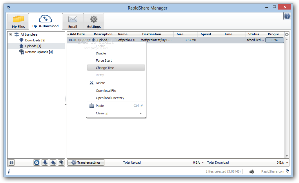Image resolution: width=299 pixels, height=183 pixels.
Task: Click the 18.01.13 10:47 add date cell
Action: [79, 40]
